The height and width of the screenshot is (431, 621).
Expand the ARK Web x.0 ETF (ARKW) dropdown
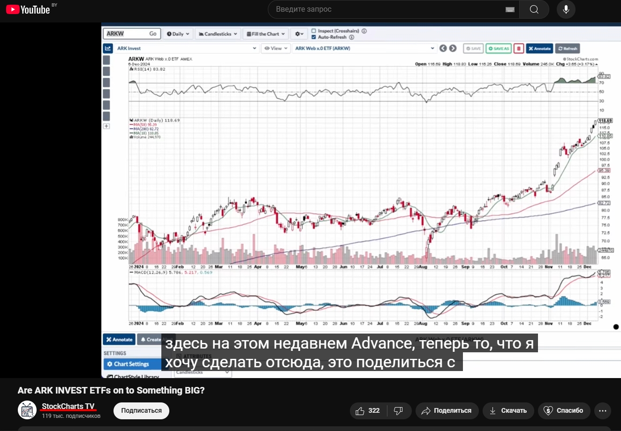pos(365,48)
